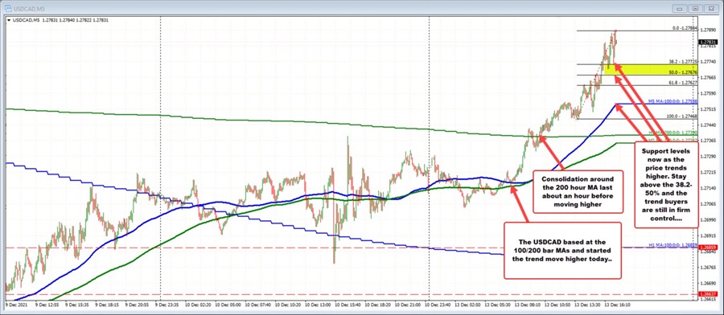
Task: Click price axis value 1.27365
Action: (x=708, y=141)
